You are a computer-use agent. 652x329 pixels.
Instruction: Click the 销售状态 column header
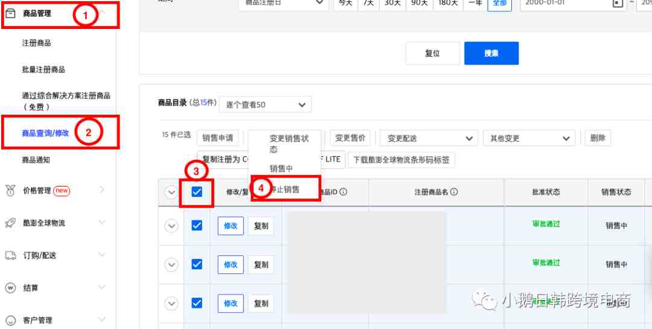coord(616,192)
